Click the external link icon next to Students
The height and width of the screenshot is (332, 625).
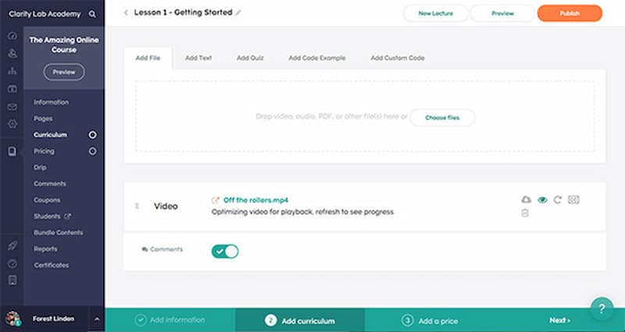[67, 216]
